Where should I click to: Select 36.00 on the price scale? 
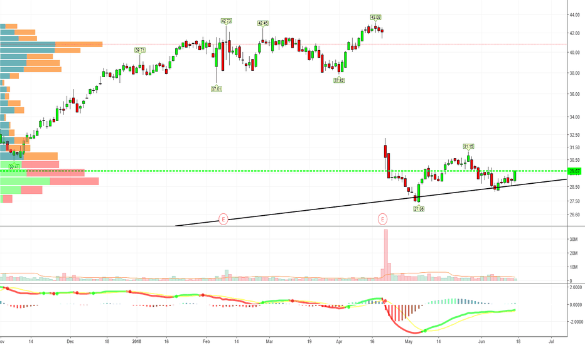click(574, 94)
